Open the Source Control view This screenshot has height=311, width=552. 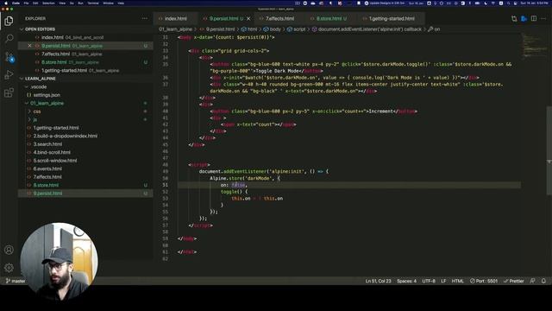pos(9,57)
